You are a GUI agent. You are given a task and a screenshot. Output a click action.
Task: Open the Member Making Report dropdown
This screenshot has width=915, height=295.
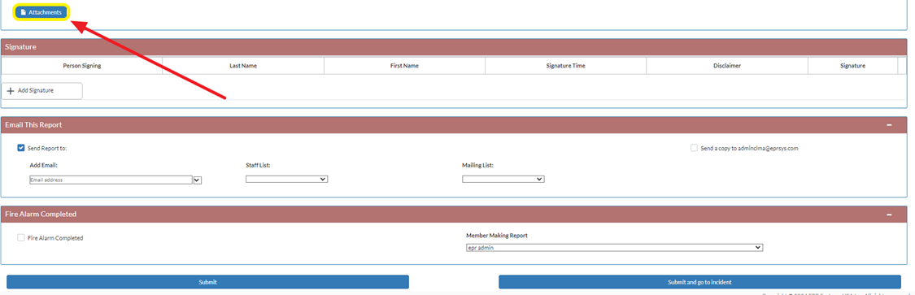[615, 248]
